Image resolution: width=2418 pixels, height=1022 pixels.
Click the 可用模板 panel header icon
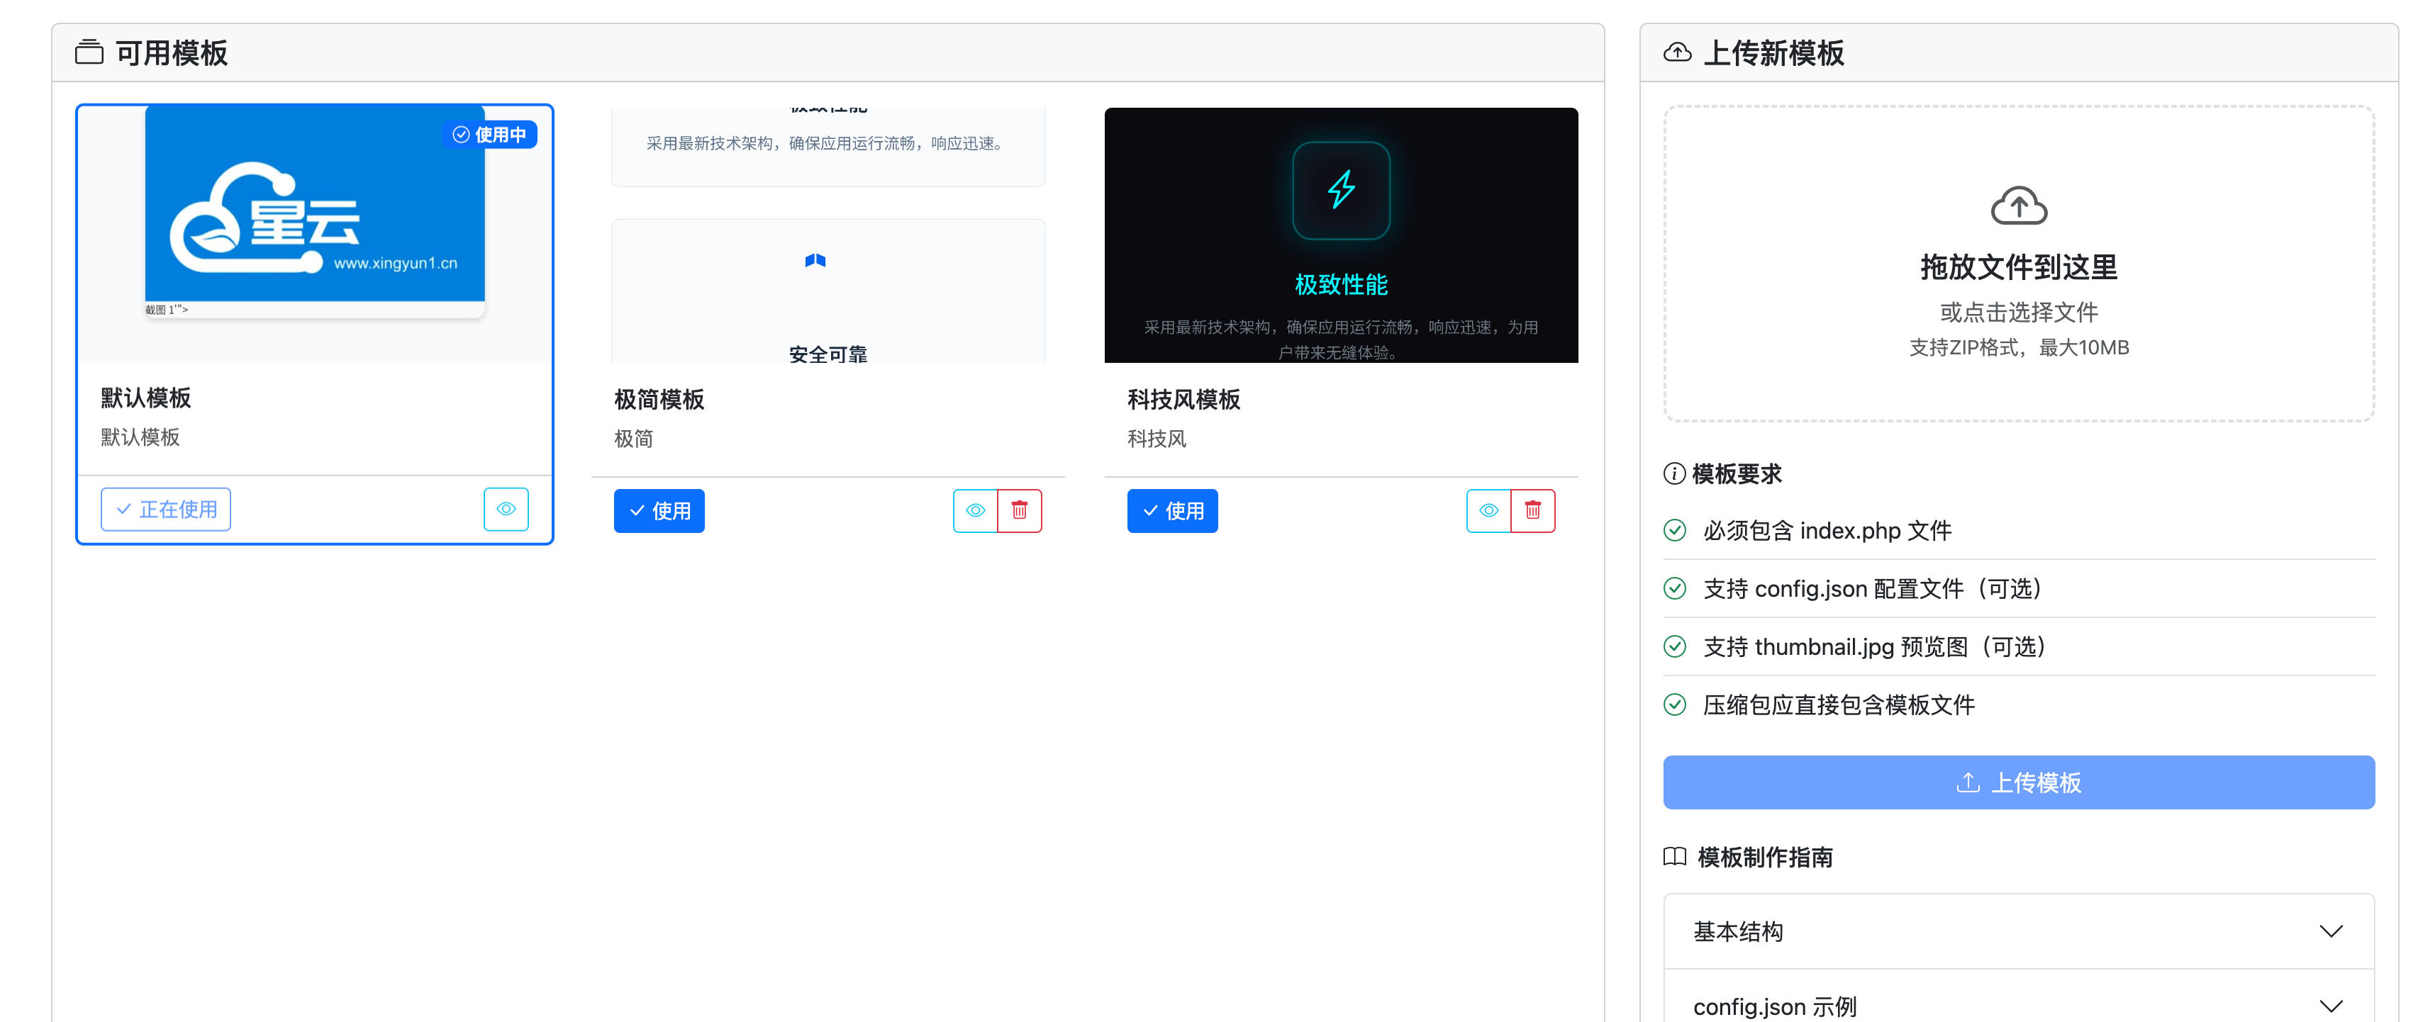(x=89, y=52)
